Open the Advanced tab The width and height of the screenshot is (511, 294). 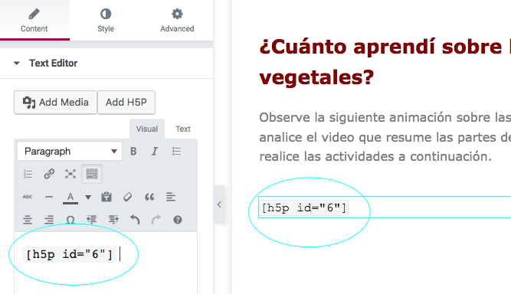(x=177, y=21)
